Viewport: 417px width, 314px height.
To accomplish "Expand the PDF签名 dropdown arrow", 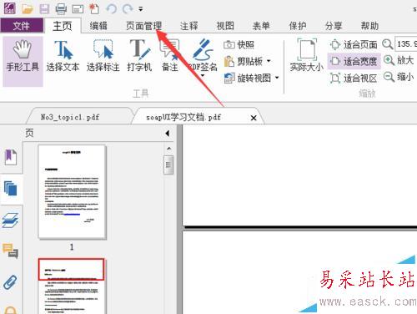I will pyautogui.click(x=203, y=75).
